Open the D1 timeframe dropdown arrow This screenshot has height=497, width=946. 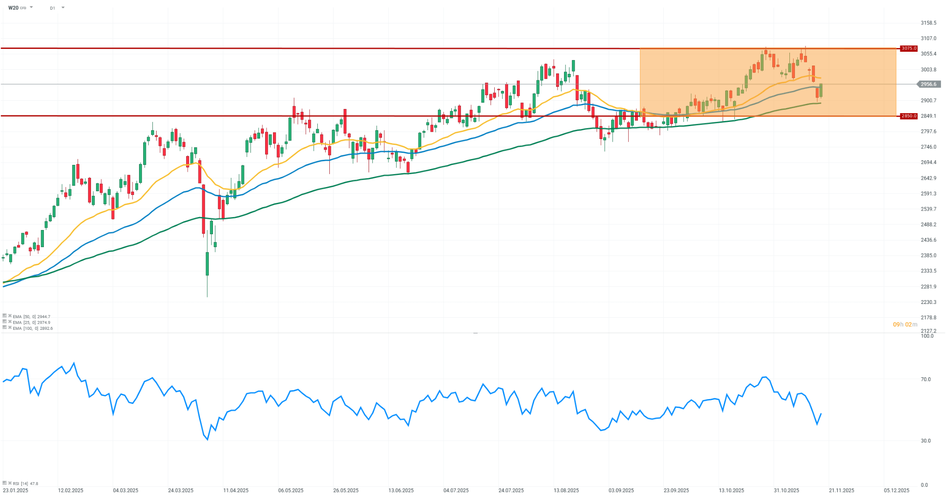[x=63, y=7]
